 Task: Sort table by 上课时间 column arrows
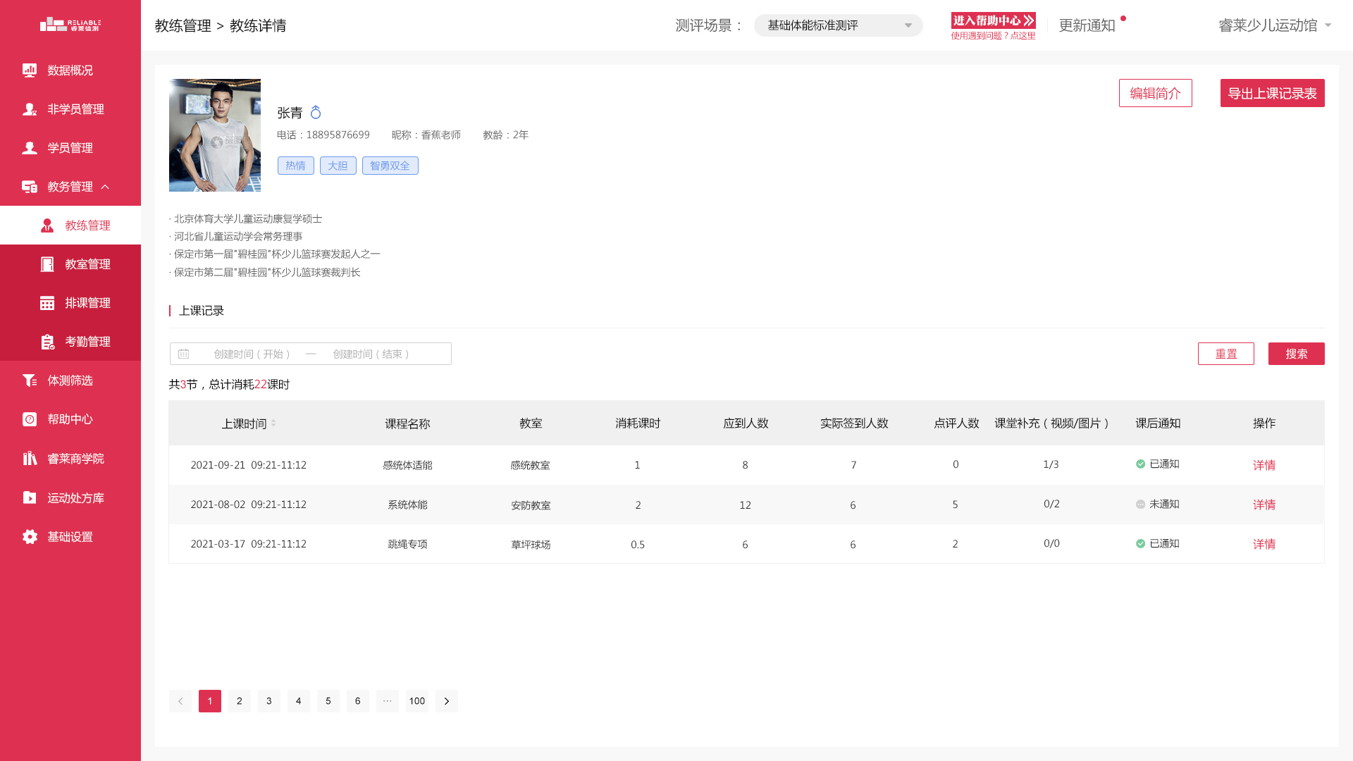click(273, 423)
